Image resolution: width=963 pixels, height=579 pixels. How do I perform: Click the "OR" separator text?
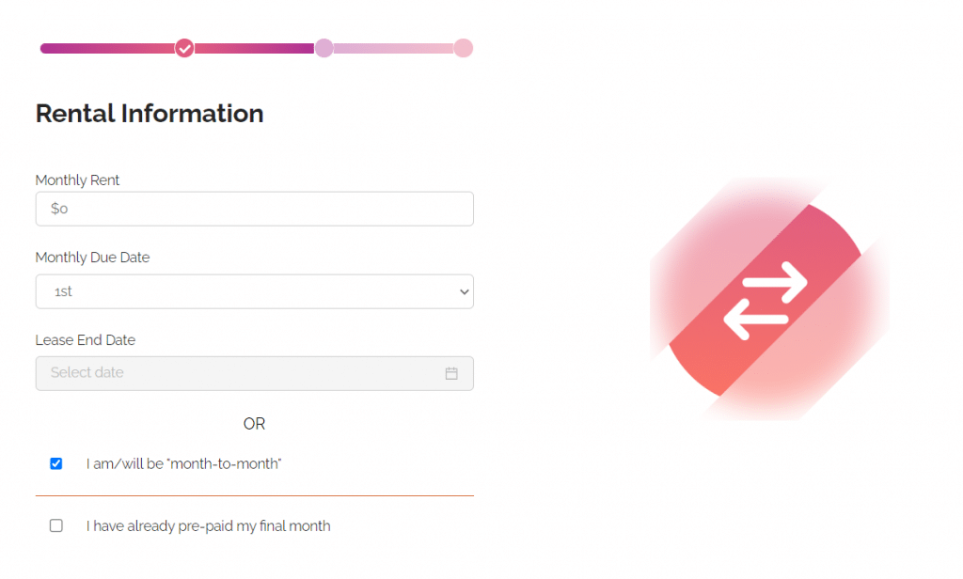[254, 424]
